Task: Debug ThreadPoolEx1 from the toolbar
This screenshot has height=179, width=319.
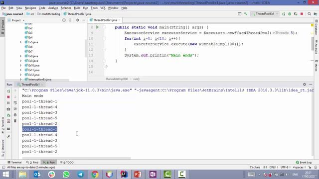Action: tap(290, 14)
